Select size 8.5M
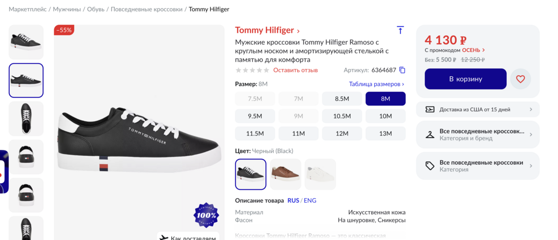Screen dimensions: 558x240 tap(342, 99)
